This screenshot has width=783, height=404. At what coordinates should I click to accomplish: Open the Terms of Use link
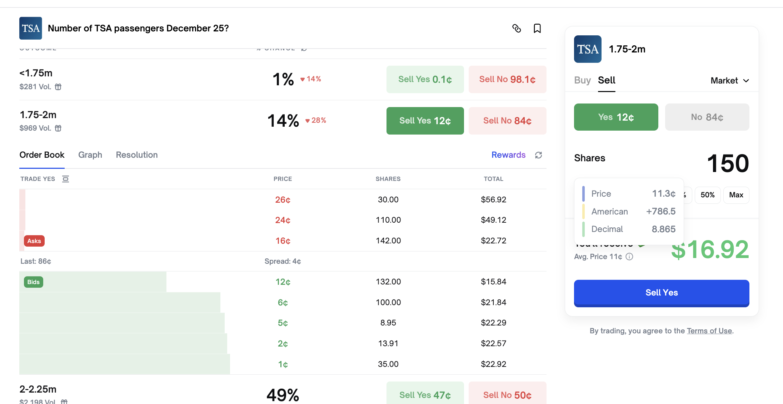pyautogui.click(x=709, y=331)
